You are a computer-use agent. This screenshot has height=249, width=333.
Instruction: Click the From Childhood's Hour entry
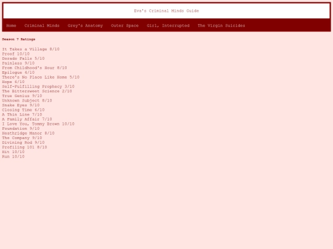pos(35,68)
